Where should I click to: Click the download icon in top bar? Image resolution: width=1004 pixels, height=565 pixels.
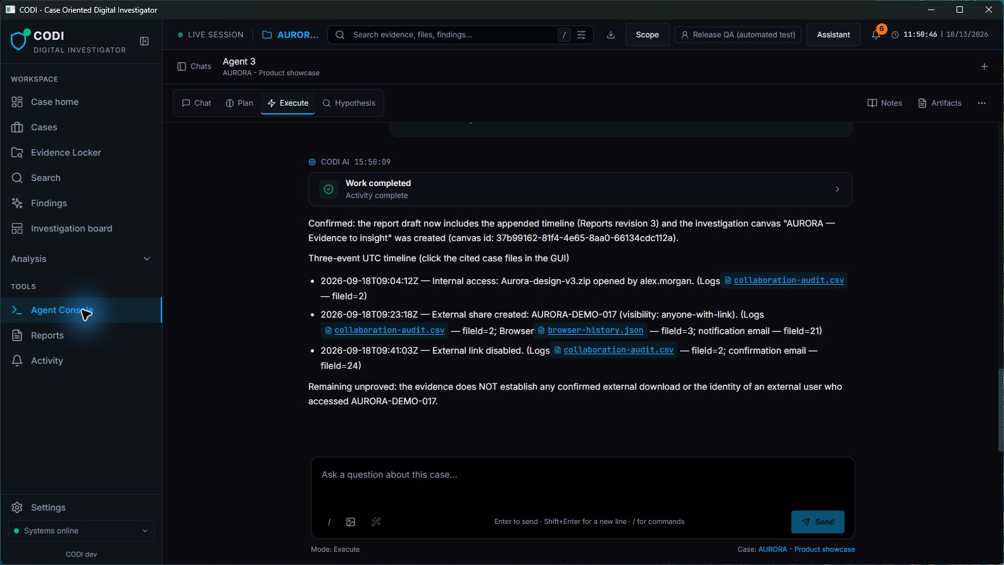coord(611,35)
